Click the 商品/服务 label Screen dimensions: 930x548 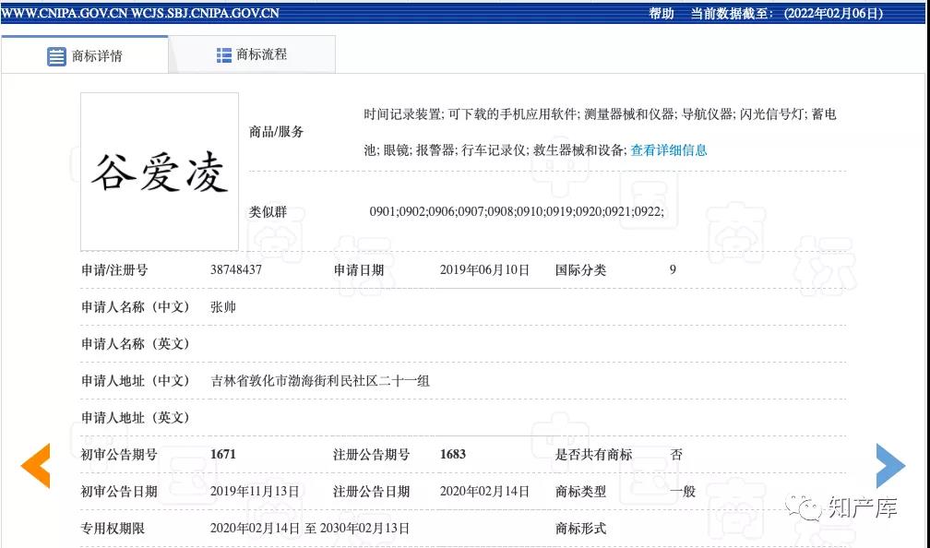point(277,132)
